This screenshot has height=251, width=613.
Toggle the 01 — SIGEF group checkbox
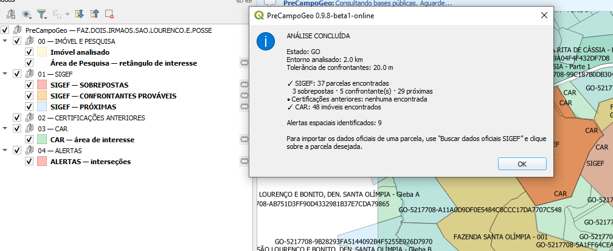click(17, 74)
